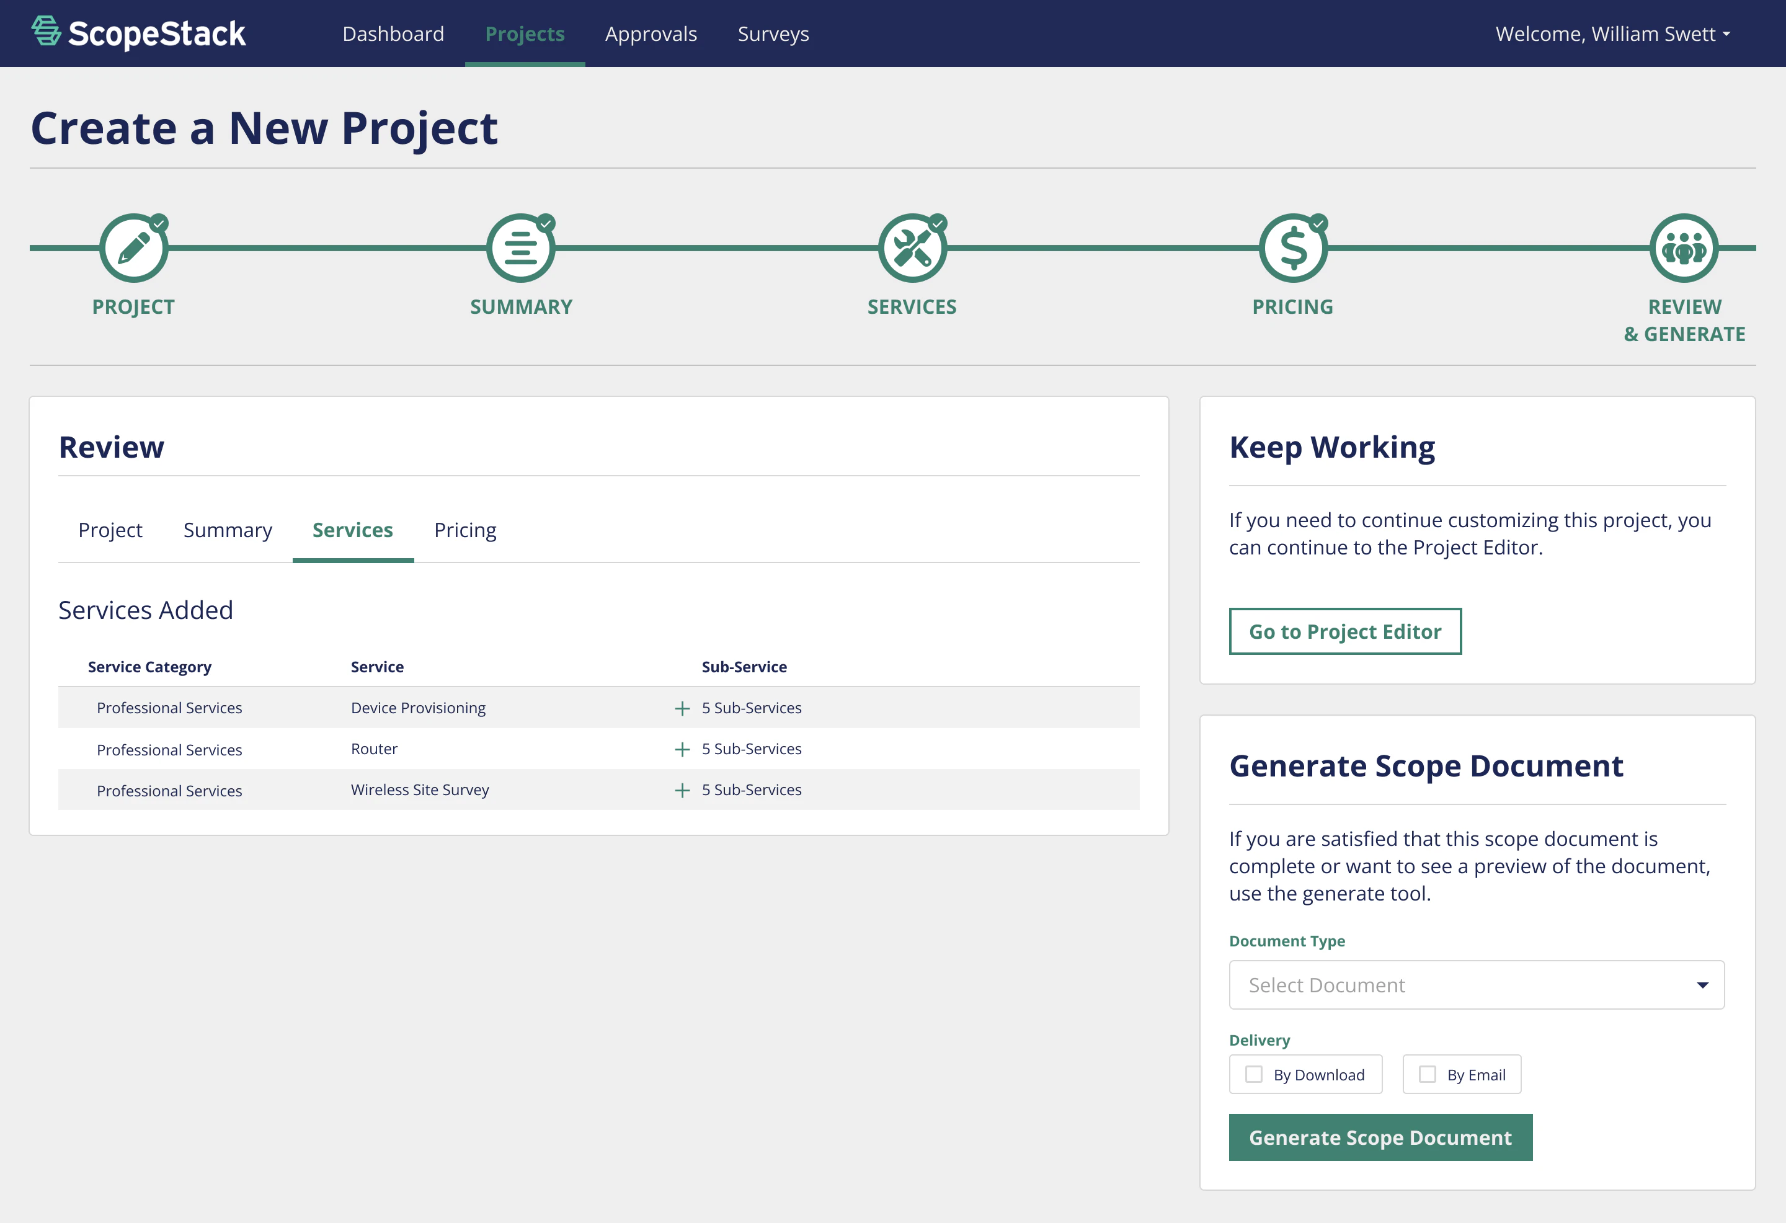Screen dimensions: 1786x1223
Task: Open the Review & Generate people icon
Action: click(1683, 247)
